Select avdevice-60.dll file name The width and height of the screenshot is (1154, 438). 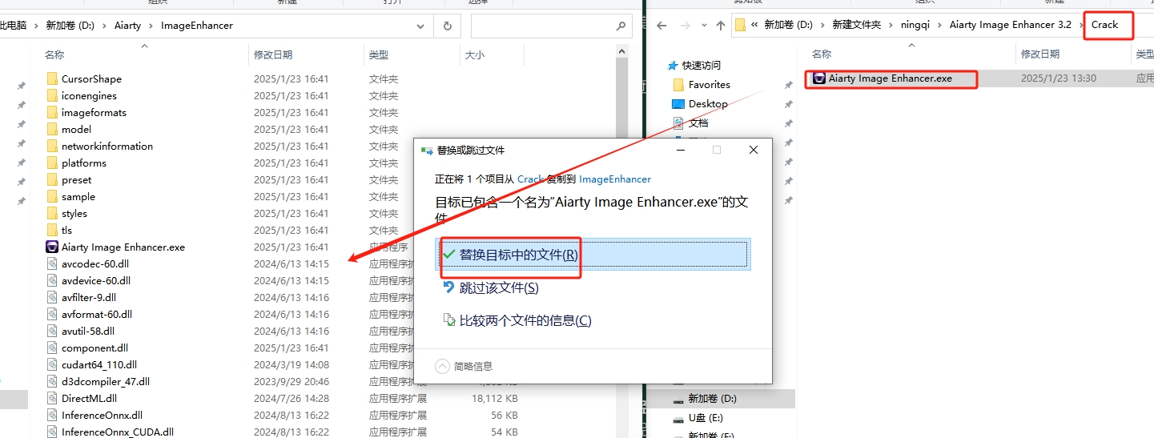(x=96, y=281)
